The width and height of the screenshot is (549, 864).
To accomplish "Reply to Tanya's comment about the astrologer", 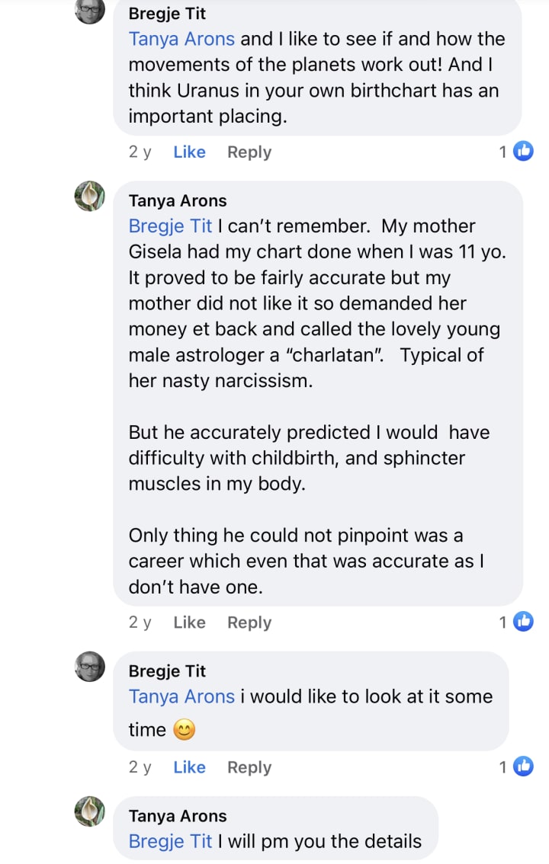I will (249, 622).
